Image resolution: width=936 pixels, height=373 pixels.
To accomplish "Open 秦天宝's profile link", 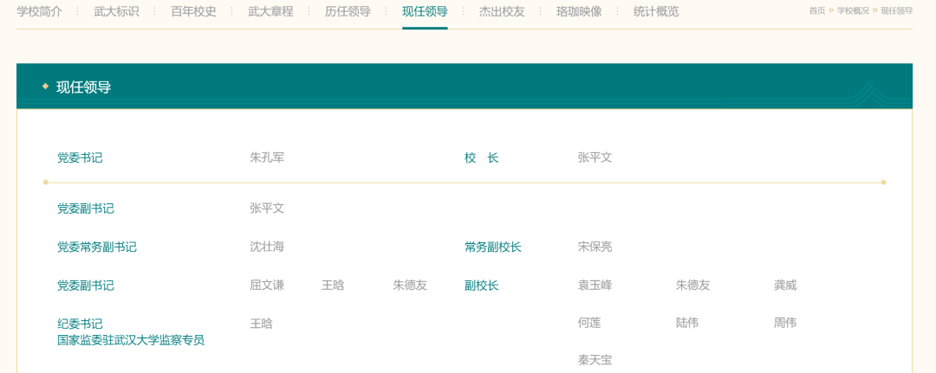I will pyautogui.click(x=595, y=361).
